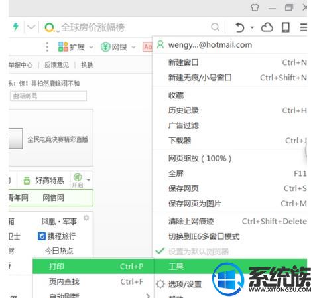
Task: Select 打印 print submenu item
Action: pyautogui.click(x=93, y=266)
